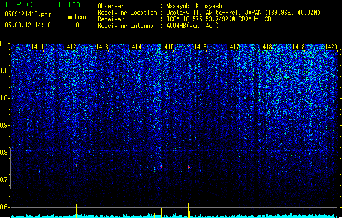This screenshot has height=218, width=343.
Task: Click the Receiving antenna label
Action: click(125, 26)
